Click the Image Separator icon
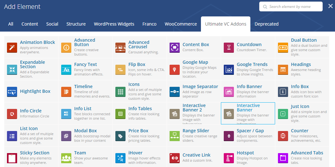The width and height of the screenshot is (335, 167). coord(175,92)
